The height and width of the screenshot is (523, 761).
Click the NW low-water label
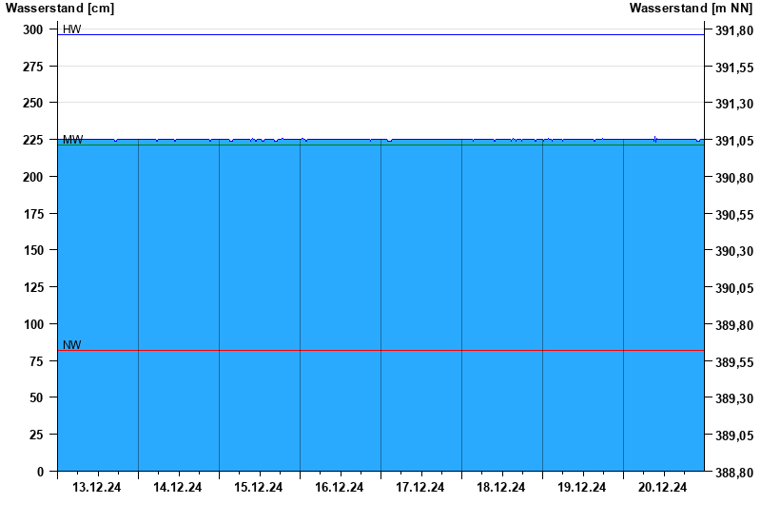(71, 345)
